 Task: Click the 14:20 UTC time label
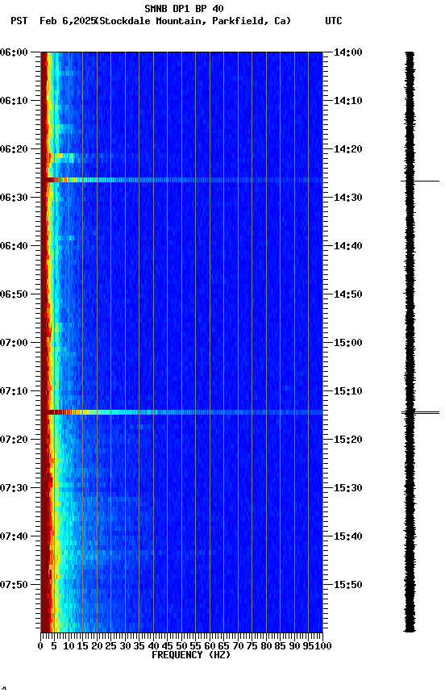tap(348, 149)
